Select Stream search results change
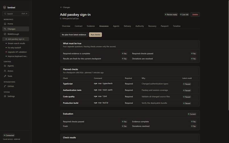 [16, 43]
